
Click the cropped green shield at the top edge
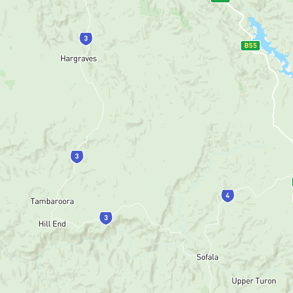220,1
